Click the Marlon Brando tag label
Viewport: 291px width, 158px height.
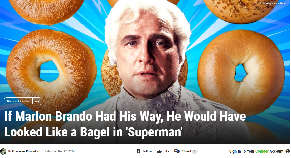click(18, 101)
